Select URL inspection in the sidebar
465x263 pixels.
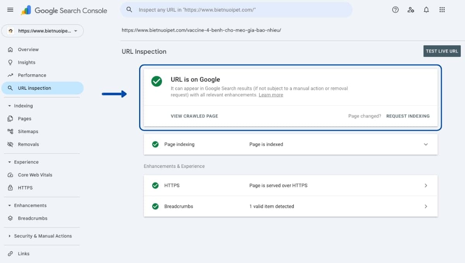click(x=43, y=88)
